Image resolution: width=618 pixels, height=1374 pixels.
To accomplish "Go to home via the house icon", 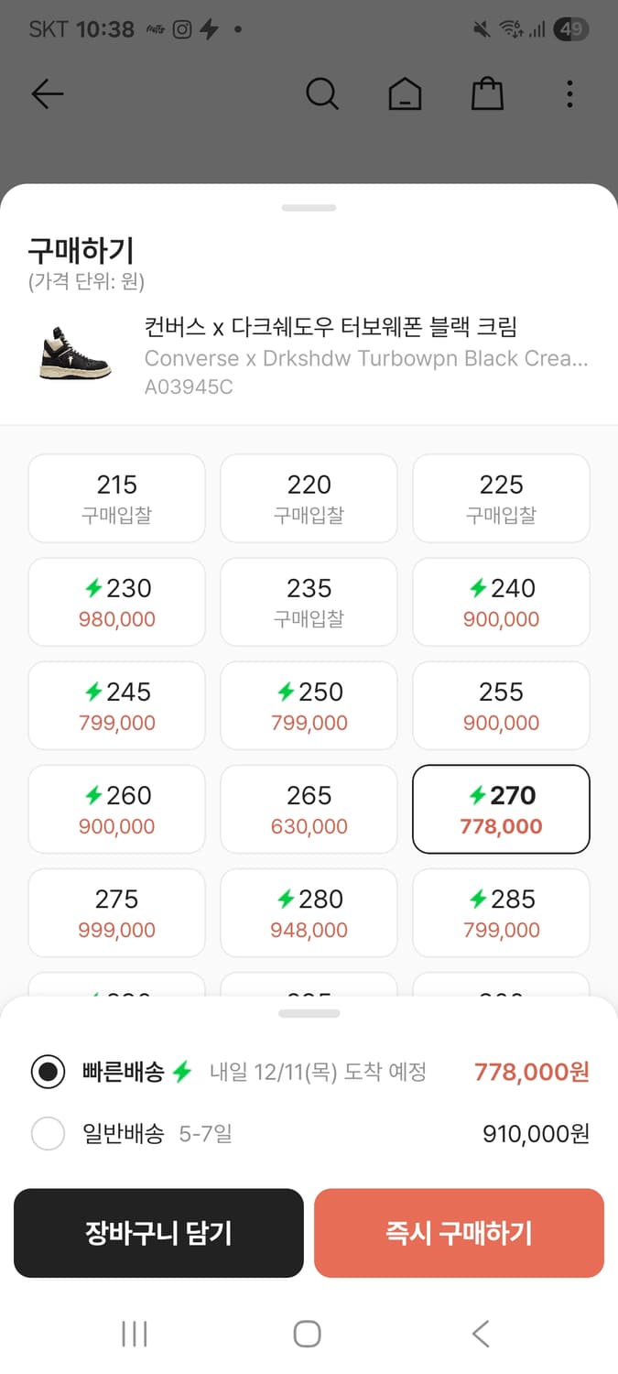I will (x=405, y=93).
